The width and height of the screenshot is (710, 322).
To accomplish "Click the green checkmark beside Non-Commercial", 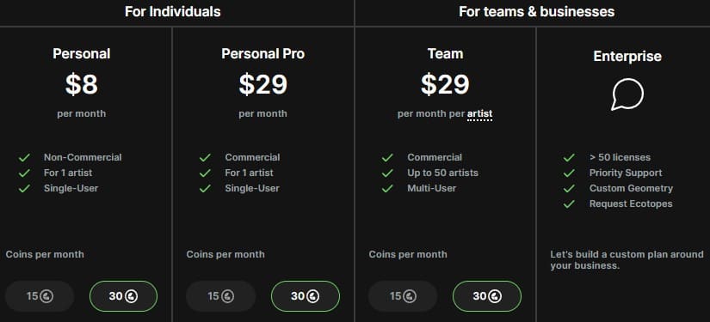I will pyautogui.click(x=24, y=158).
